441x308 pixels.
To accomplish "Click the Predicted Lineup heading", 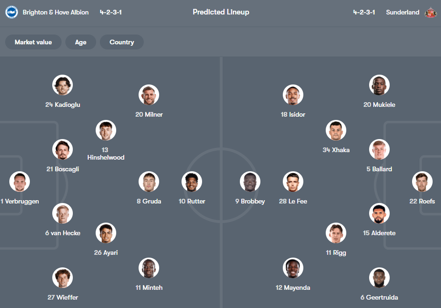I will click(x=221, y=12).
